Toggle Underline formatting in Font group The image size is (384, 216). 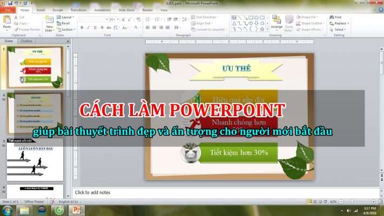(x=96, y=28)
